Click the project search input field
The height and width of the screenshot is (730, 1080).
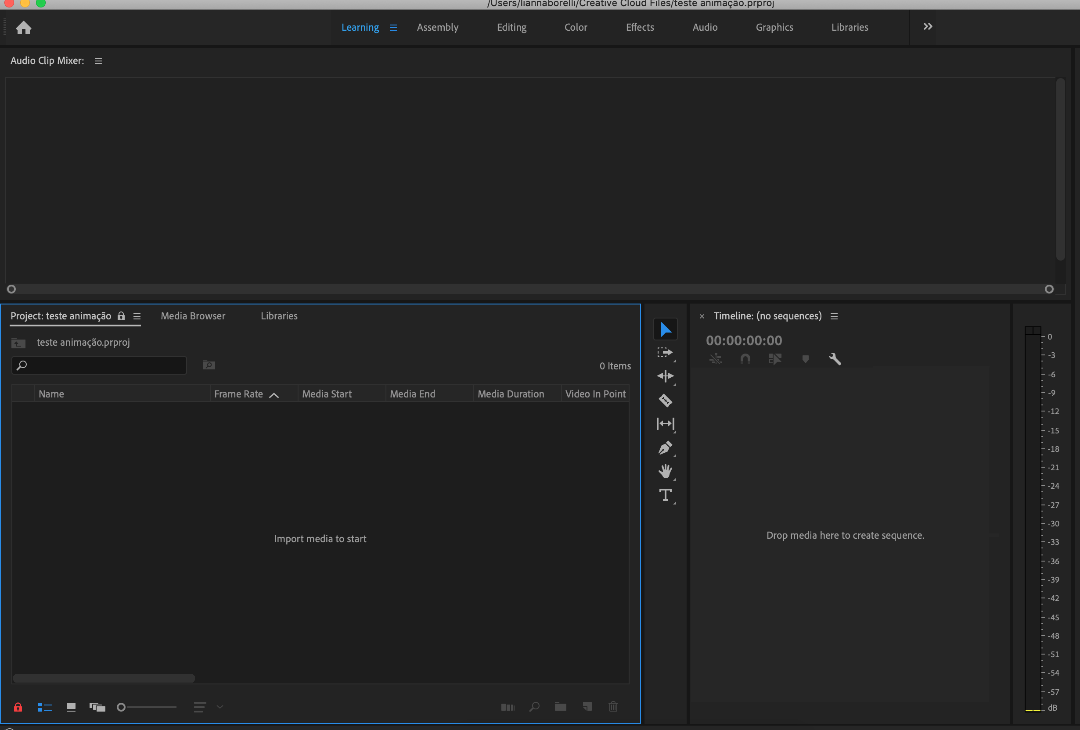click(x=104, y=365)
